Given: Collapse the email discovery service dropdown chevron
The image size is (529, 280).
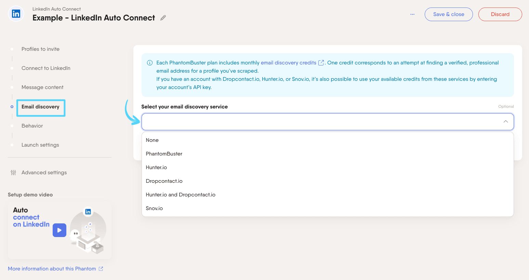Looking at the screenshot, I should tap(505, 122).
